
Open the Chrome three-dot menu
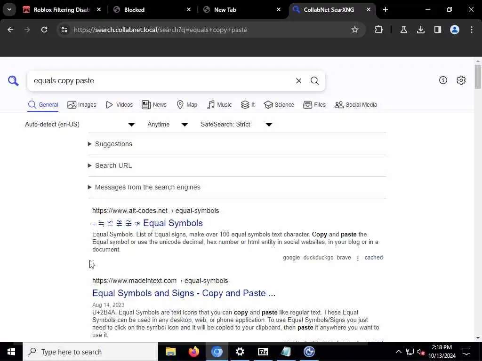(472, 30)
